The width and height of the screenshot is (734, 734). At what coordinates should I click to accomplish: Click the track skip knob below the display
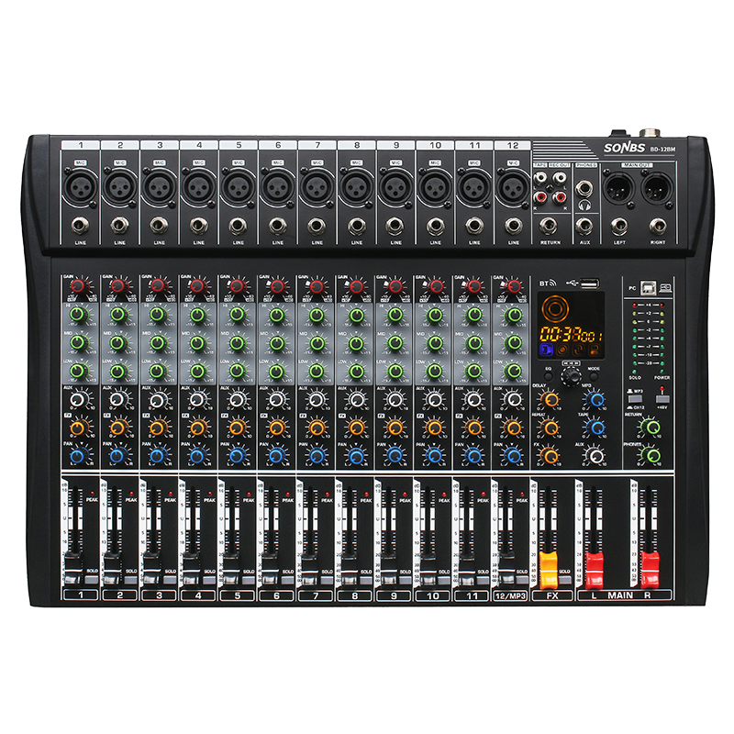point(570,375)
